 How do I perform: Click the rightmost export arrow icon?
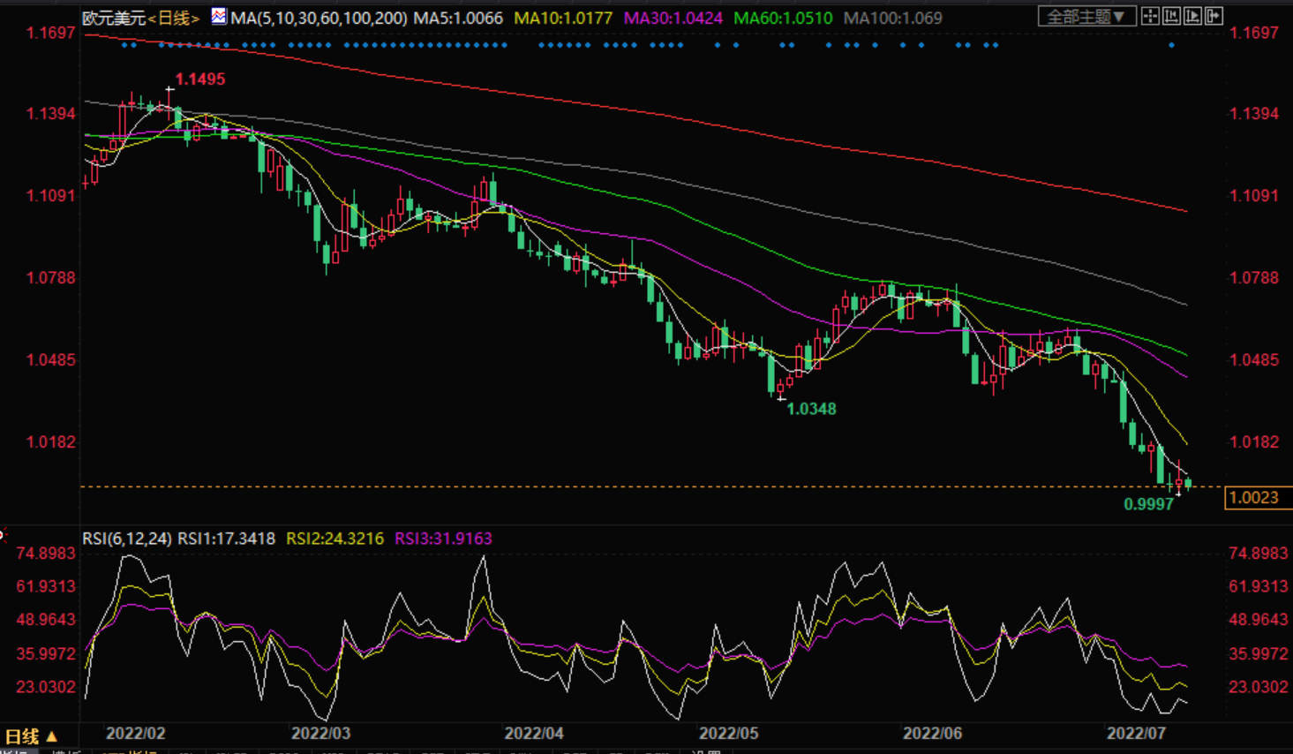point(1214,16)
